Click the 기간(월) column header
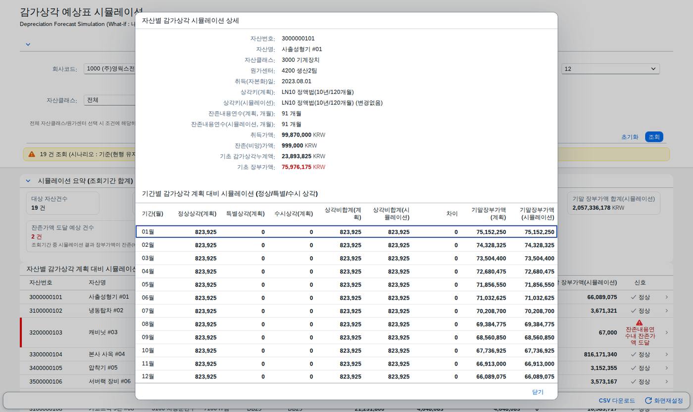The height and width of the screenshot is (412, 693). [152, 214]
